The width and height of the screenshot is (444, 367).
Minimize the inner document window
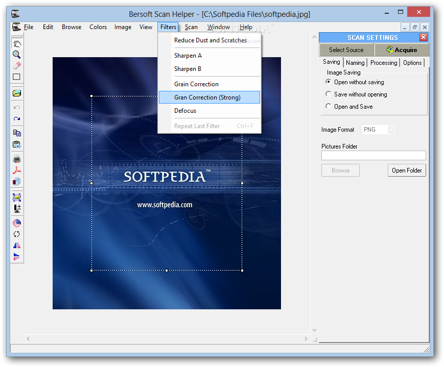coord(405,27)
